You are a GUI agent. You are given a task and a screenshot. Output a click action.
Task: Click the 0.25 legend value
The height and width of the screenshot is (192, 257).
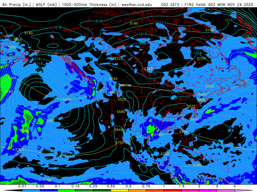click(93, 186)
